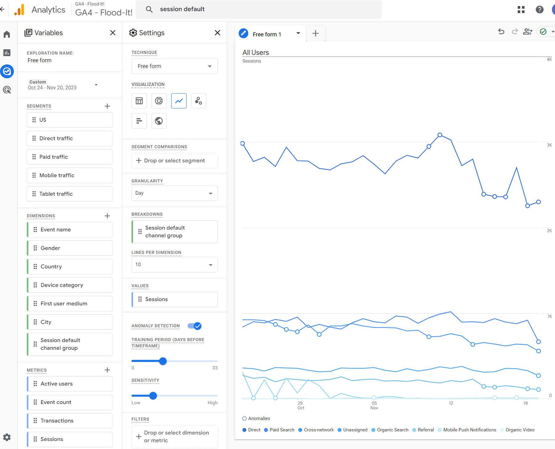Click the Paid Search legend entry

click(x=279, y=430)
